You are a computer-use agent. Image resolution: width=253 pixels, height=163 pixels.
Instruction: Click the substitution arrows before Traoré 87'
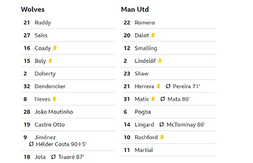coord(53,157)
